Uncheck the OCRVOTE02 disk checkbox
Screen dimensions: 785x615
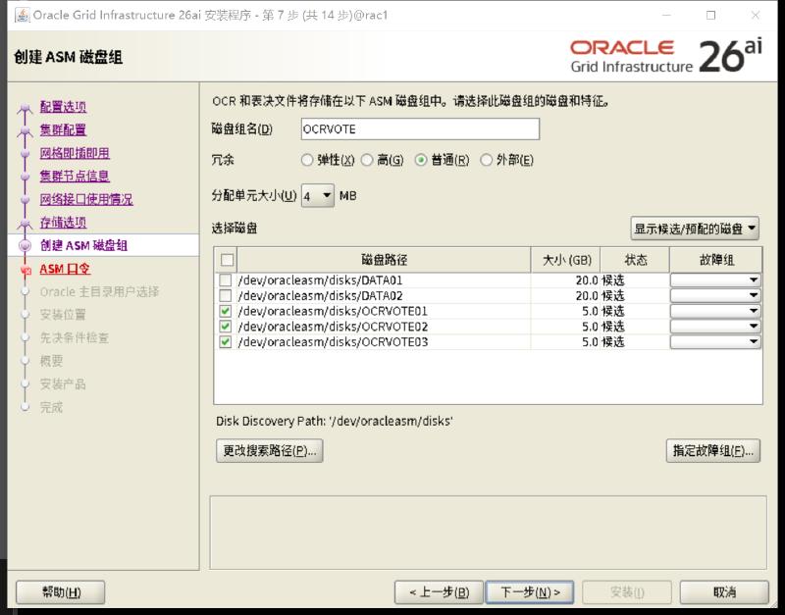[226, 327]
